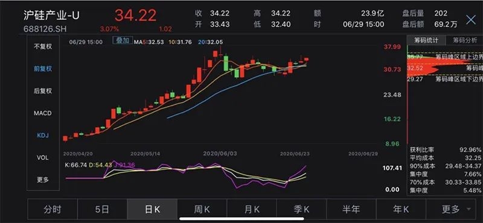Click the stock code 688126.SH
483x223 pixels.
(45, 29)
